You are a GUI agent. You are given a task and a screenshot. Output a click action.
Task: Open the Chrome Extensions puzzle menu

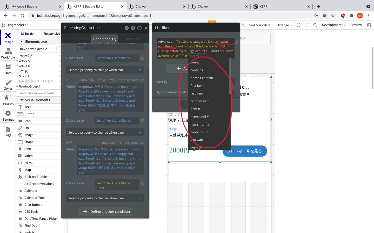coord(352,16)
